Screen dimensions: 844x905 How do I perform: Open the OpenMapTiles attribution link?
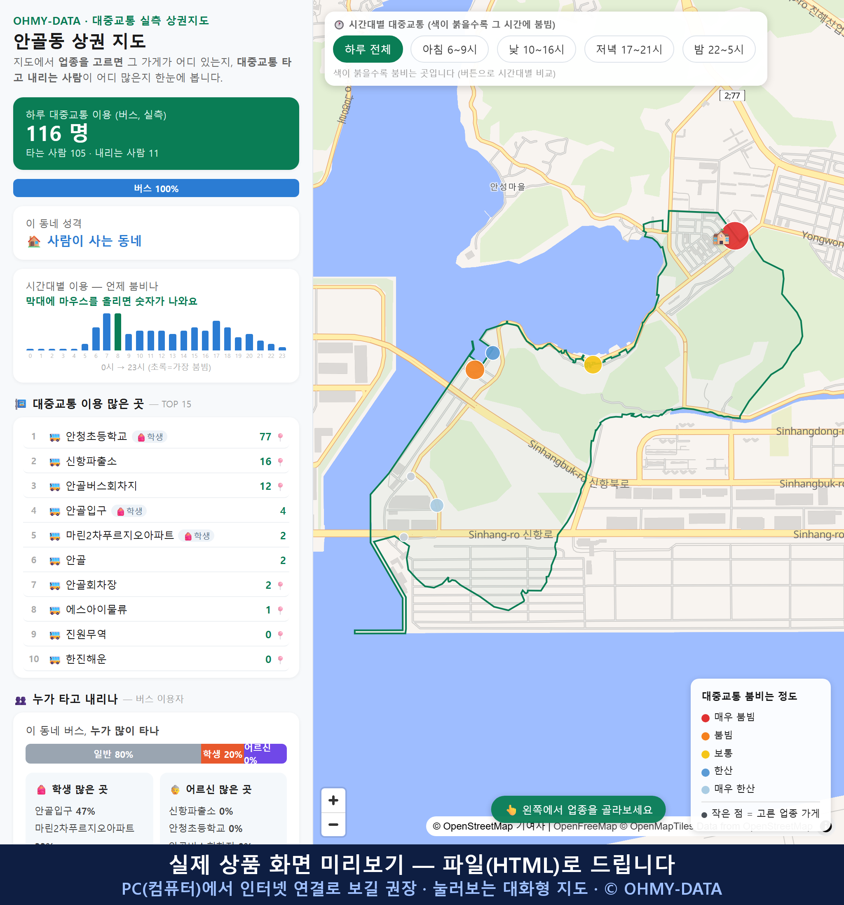coord(656,826)
